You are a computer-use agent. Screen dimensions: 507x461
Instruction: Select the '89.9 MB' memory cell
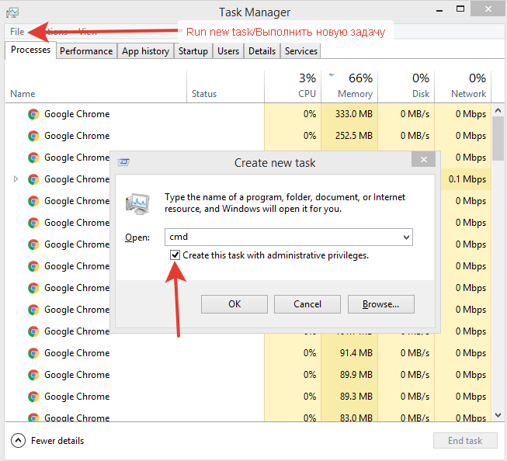tap(349, 375)
